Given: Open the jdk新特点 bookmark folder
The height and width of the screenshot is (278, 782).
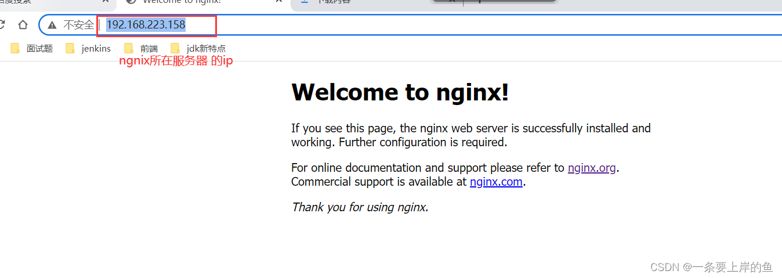Looking at the screenshot, I should click(198, 49).
